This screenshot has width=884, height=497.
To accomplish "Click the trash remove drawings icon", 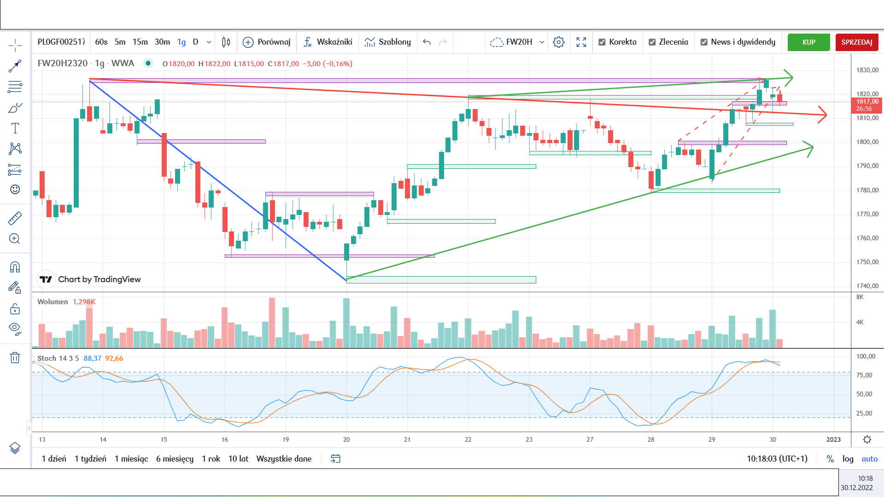I will coord(15,358).
